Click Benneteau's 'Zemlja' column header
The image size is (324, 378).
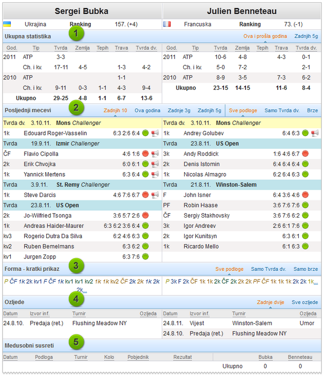(x=242, y=48)
